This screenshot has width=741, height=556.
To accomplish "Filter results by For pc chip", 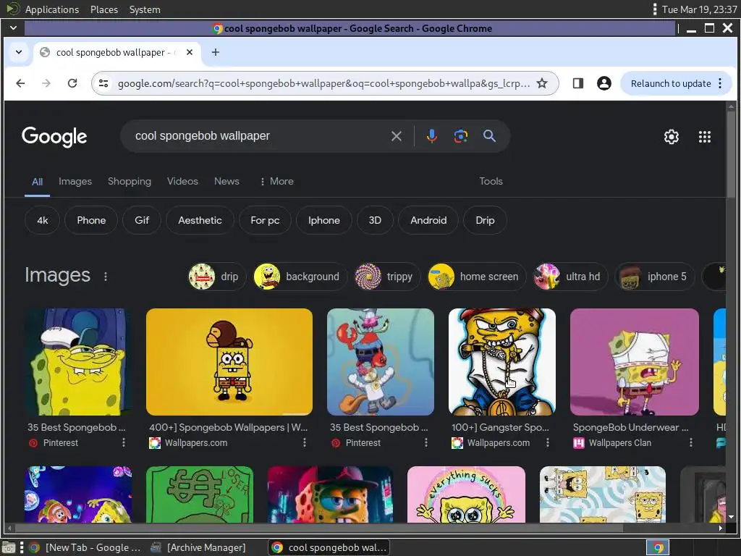I will click(x=265, y=220).
